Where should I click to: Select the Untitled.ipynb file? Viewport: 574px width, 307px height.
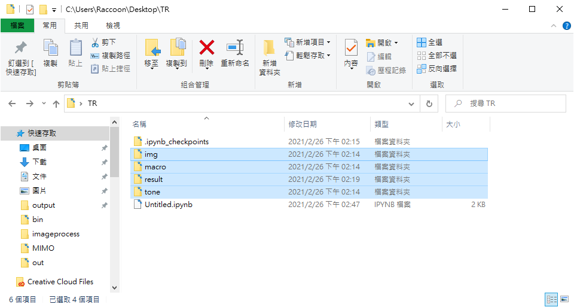[309, 205]
